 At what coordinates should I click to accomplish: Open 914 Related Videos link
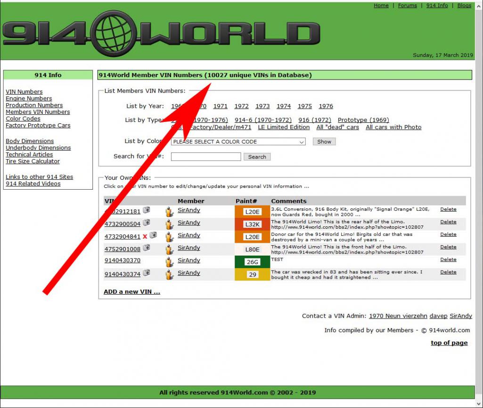33,184
